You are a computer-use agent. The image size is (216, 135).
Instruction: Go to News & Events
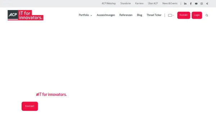pyautogui.click(x=170, y=4)
